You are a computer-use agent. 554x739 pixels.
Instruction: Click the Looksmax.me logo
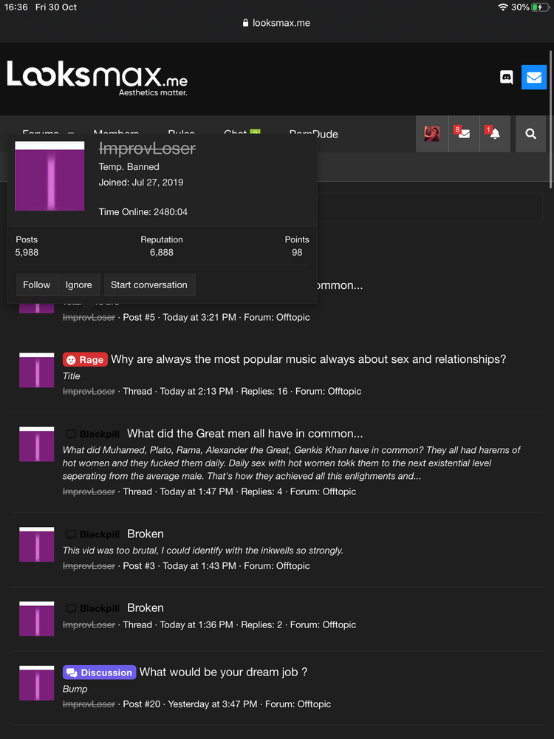(97, 78)
